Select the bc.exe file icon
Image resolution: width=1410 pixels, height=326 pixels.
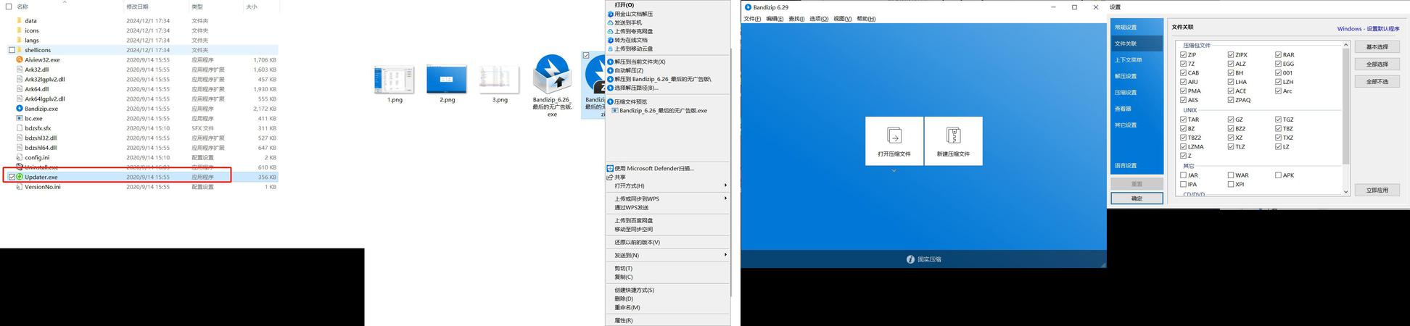pos(19,118)
